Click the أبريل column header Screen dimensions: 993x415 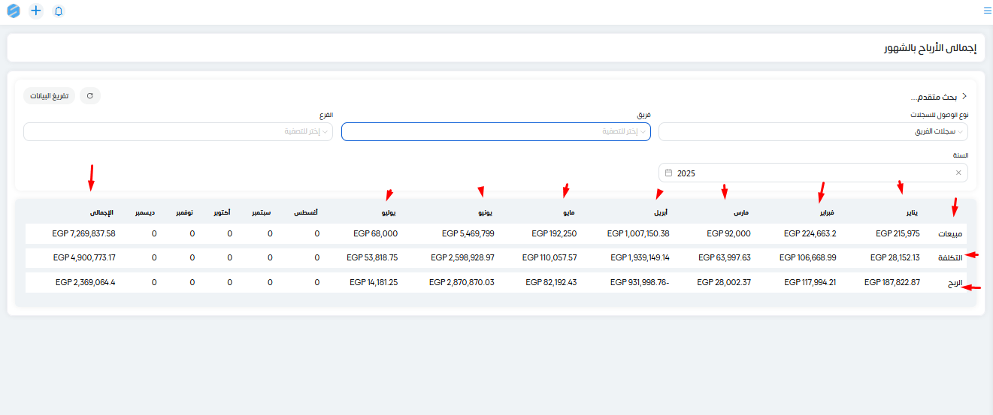pyautogui.click(x=660, y=213)
